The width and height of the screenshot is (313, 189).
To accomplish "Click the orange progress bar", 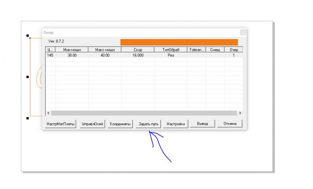I will 179,42.
